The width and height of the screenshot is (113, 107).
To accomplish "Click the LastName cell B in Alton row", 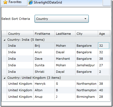I will (65, 90).
